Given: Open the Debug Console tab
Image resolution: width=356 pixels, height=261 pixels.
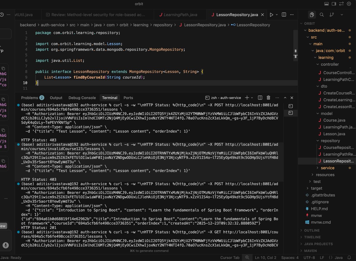Looking at the screenshot, I should click(x=82, y=98).
